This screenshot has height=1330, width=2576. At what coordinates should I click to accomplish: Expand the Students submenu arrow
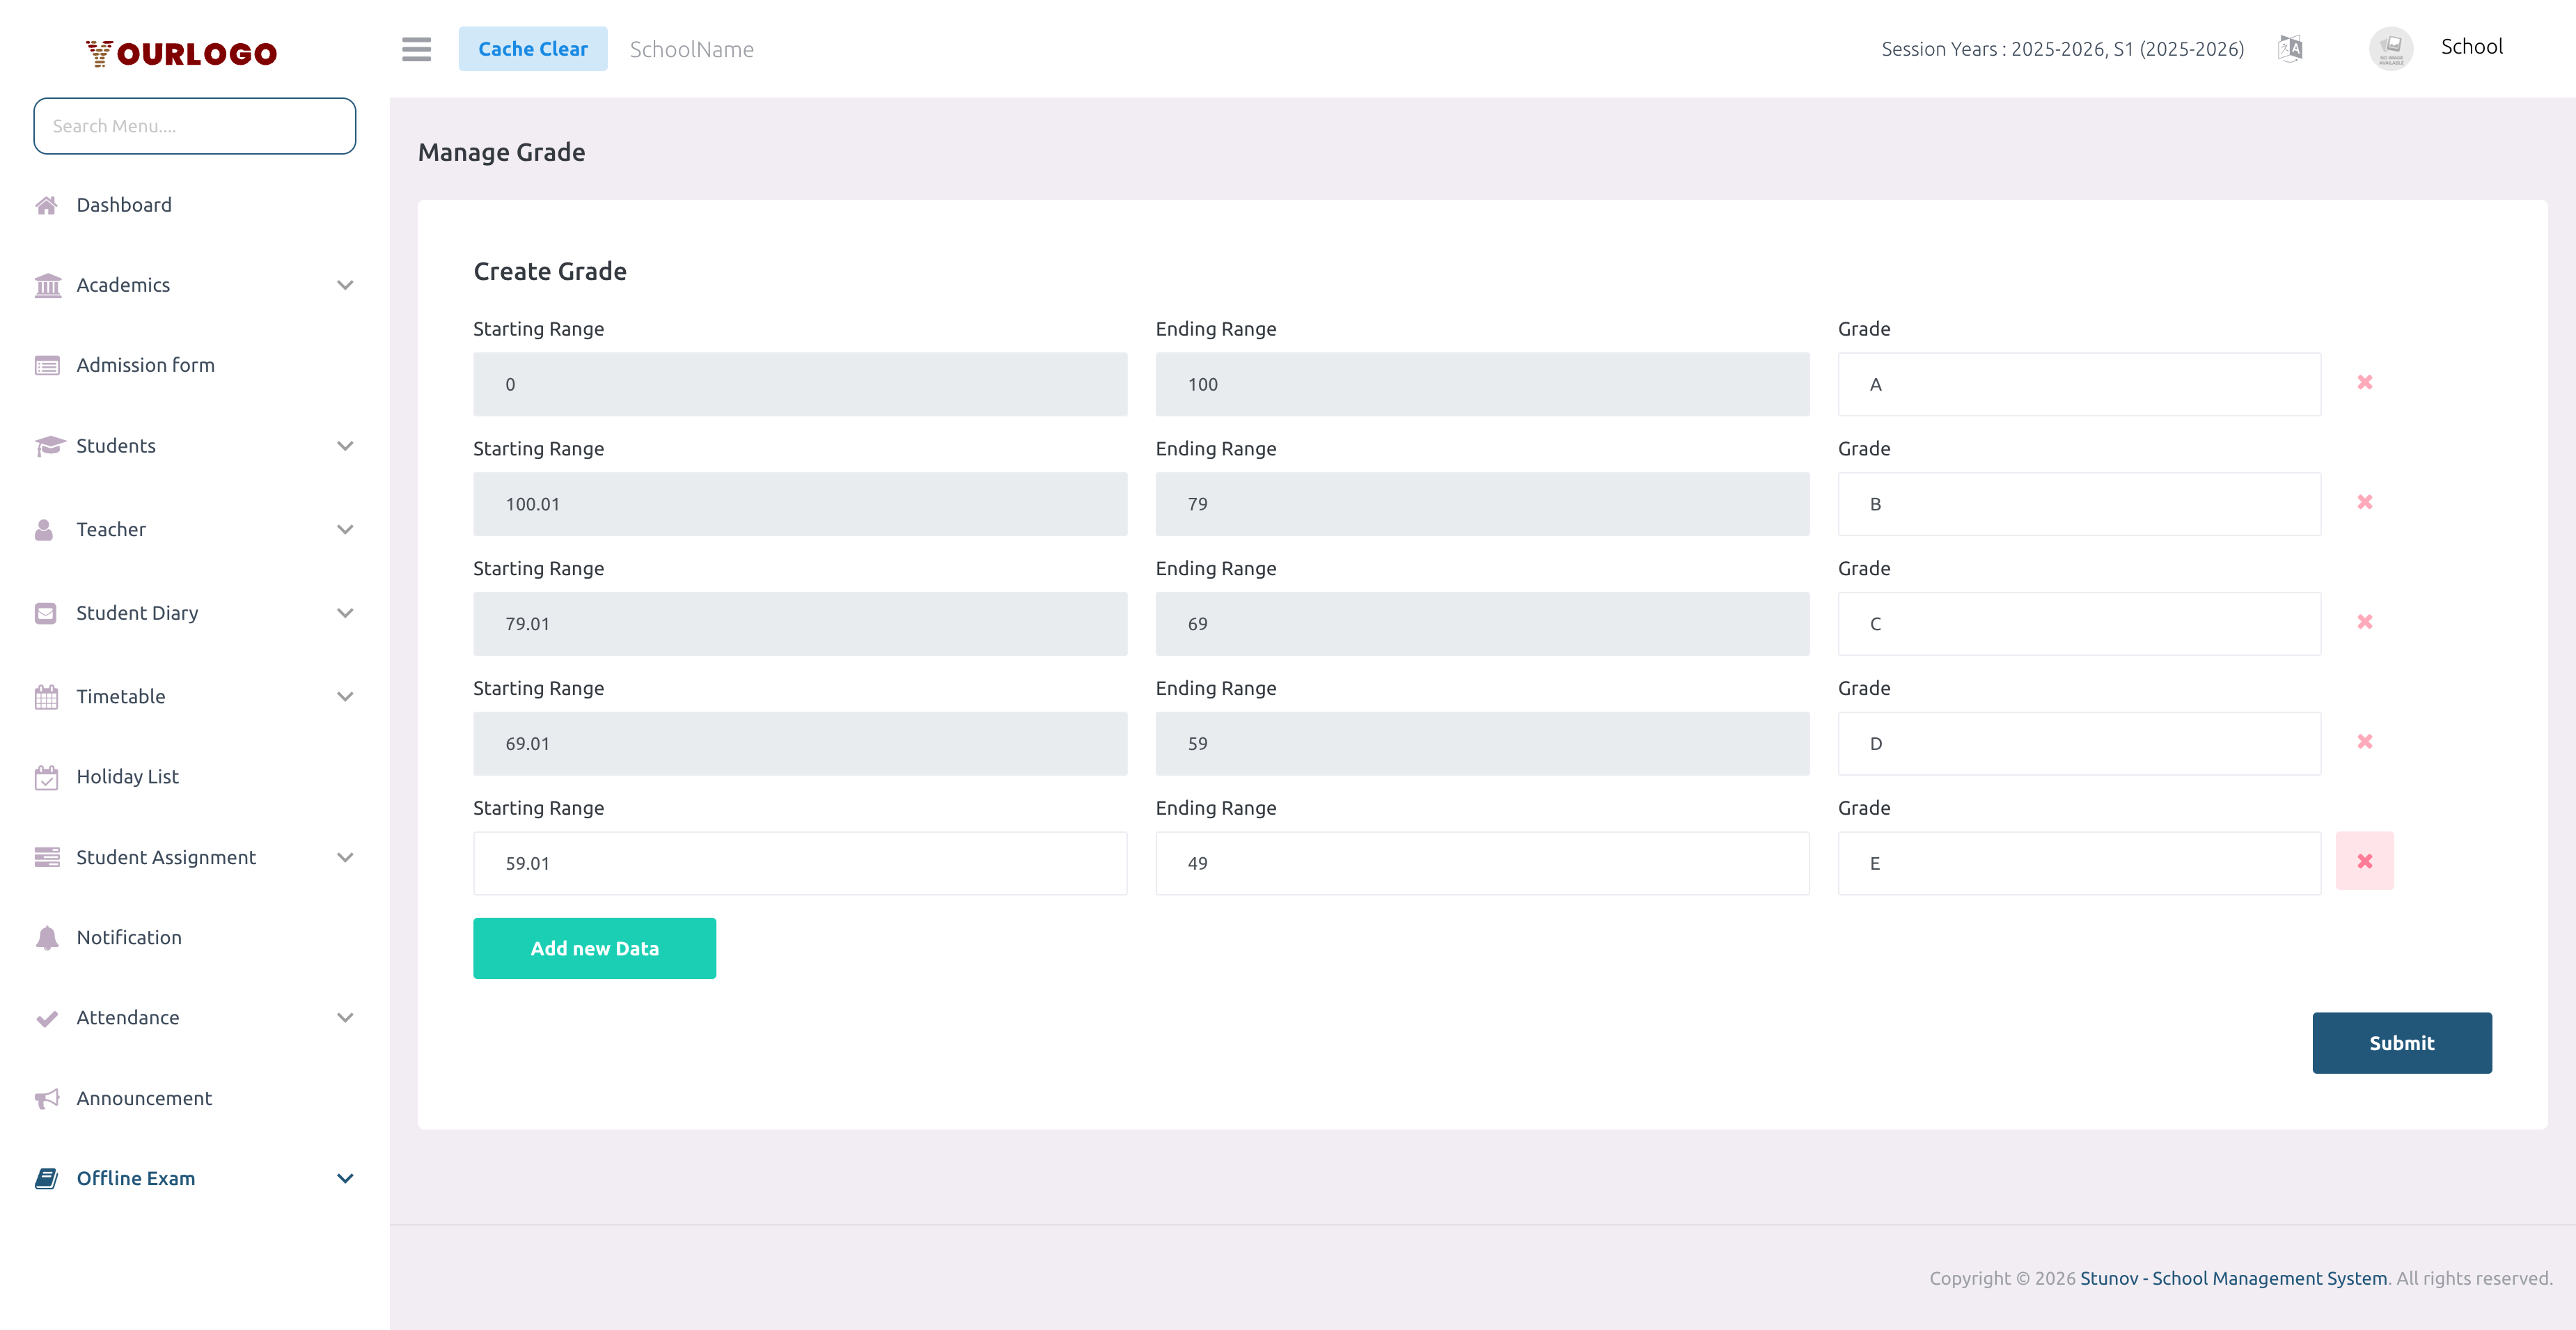[345, 446]
